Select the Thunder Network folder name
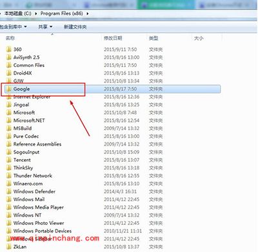Screen dimensions: 258x252 coord(33,176)
